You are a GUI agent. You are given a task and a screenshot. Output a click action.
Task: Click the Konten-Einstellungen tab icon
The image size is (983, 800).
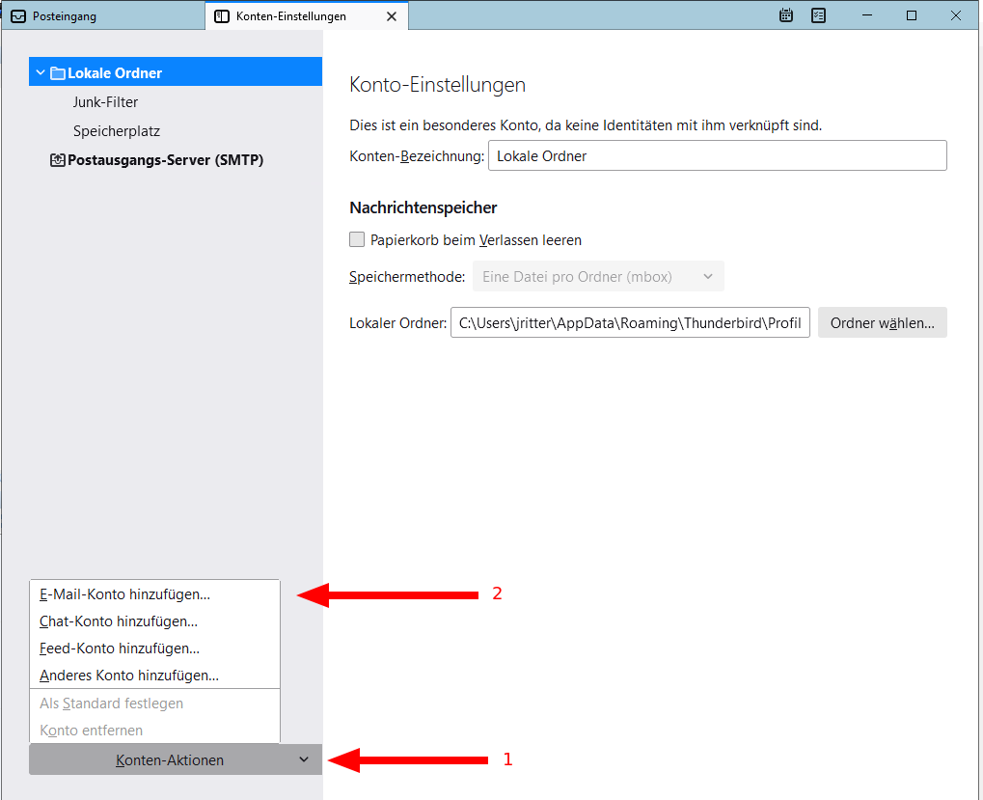click(222, 16)
